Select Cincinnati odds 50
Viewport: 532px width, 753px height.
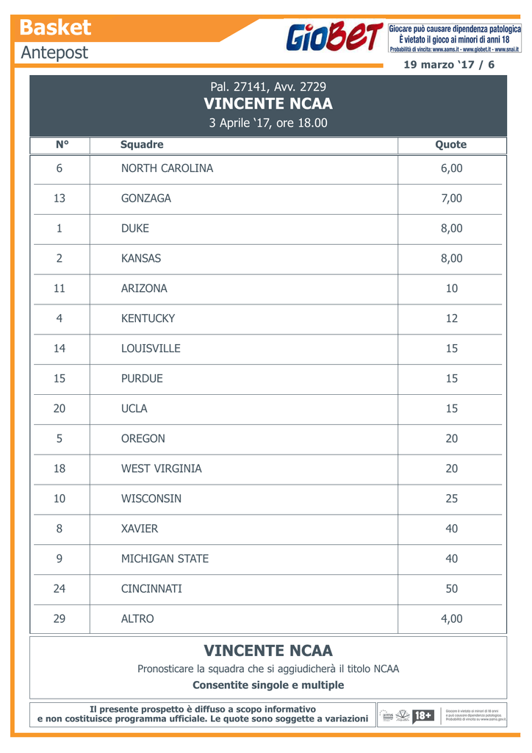point(451,589)
